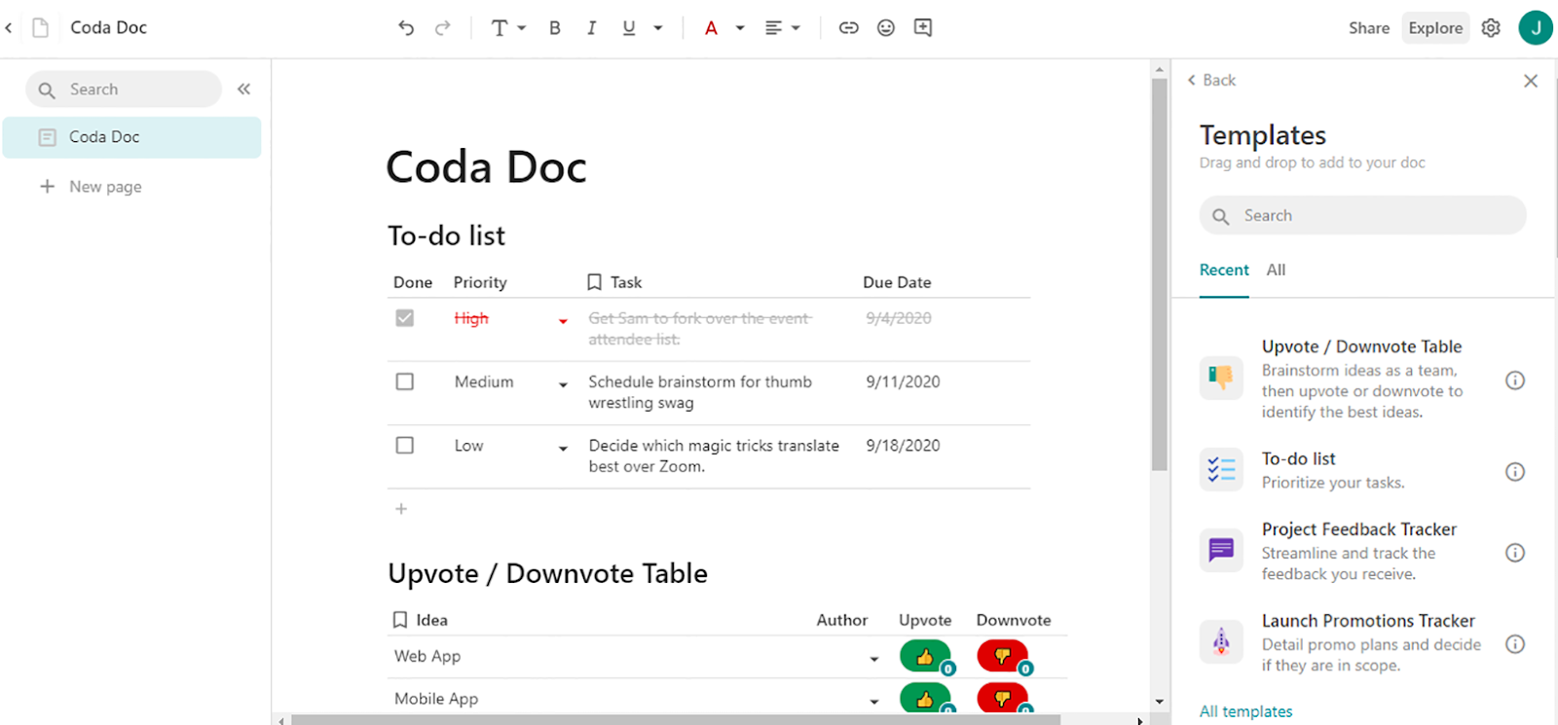Open text alignment options
This screenshot has width=1558, height=725.
coord(782,28)
